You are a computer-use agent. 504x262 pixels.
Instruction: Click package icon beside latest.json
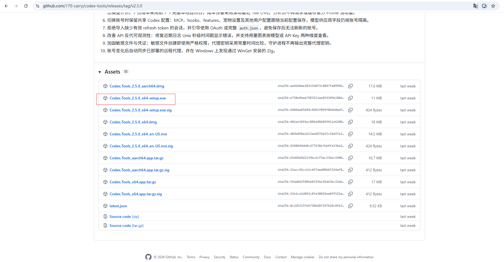(x=105, y=206)
